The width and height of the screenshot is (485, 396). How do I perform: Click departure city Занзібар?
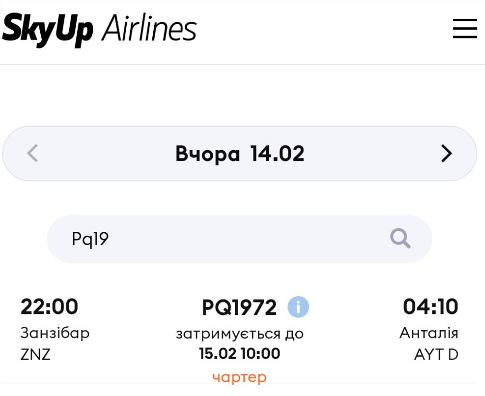(55, 333)
